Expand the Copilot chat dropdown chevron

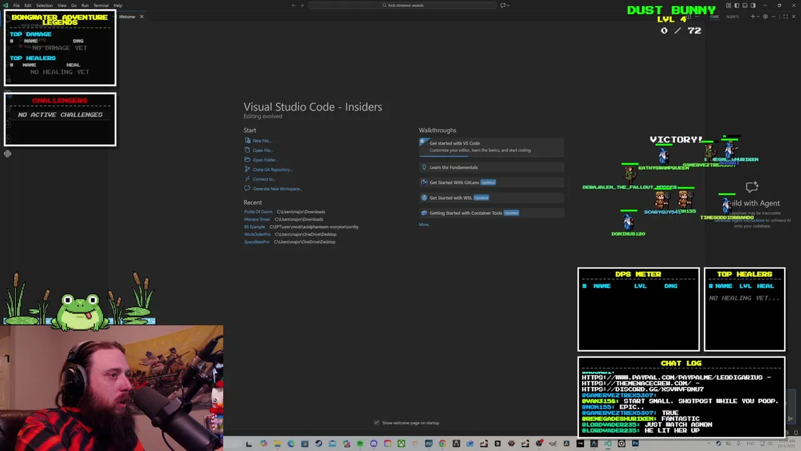[x=508, y=5]
